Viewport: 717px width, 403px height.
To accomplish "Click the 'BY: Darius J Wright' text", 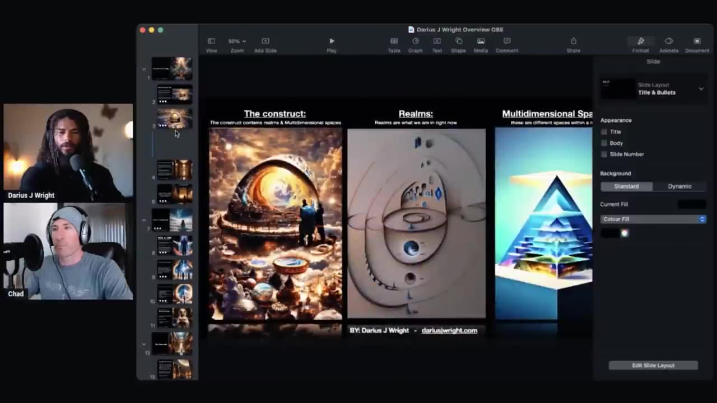I will tap(379, 331).
